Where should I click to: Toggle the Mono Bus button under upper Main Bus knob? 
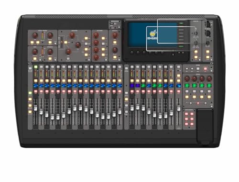115,43
